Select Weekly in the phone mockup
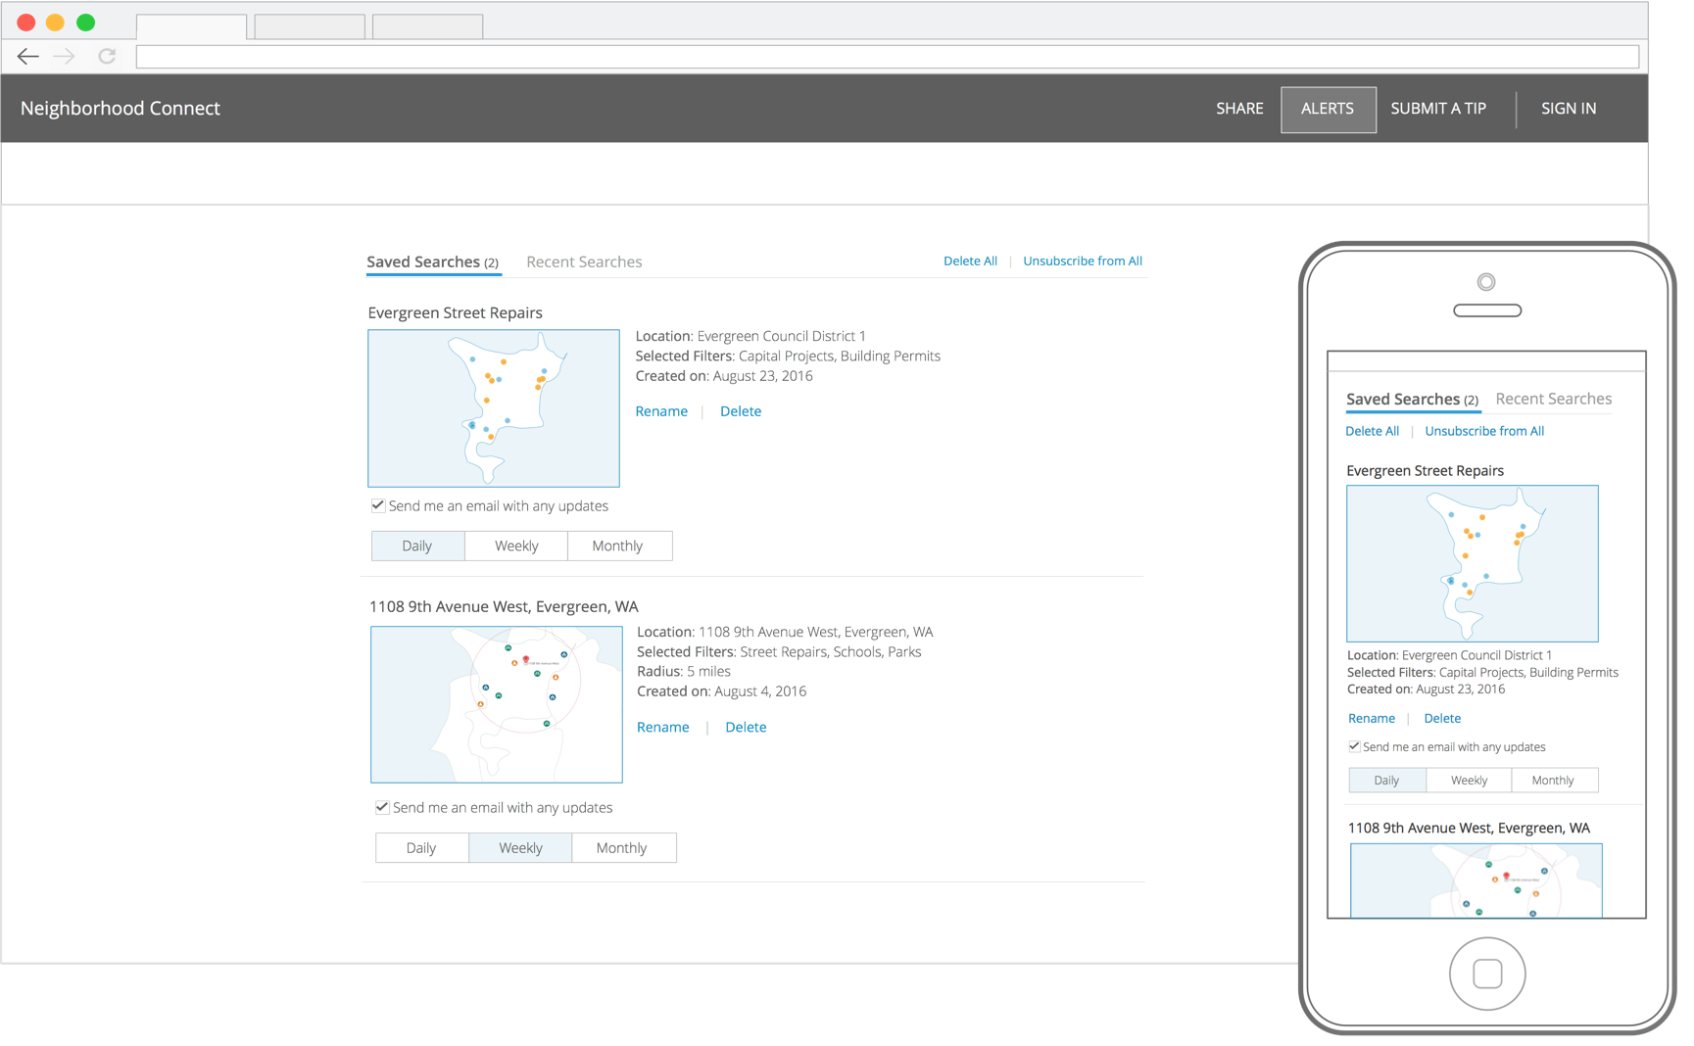This screenshot has width=1694, height=1046. (1469, 781)
